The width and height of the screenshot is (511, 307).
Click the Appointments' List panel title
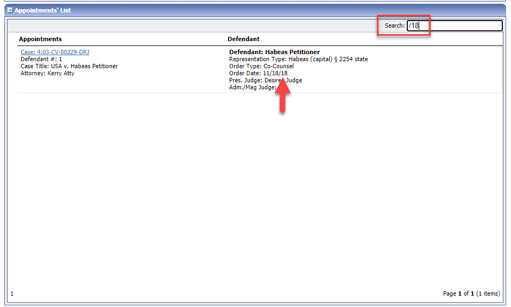43,10
